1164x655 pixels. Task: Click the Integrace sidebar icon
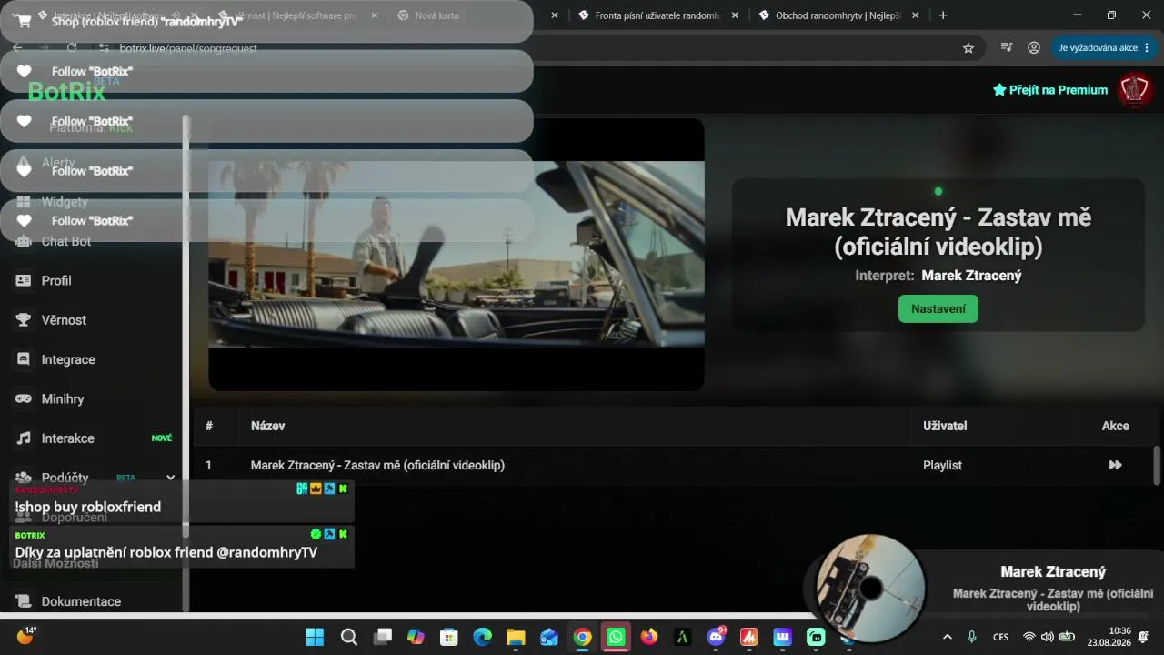[24, 359]
